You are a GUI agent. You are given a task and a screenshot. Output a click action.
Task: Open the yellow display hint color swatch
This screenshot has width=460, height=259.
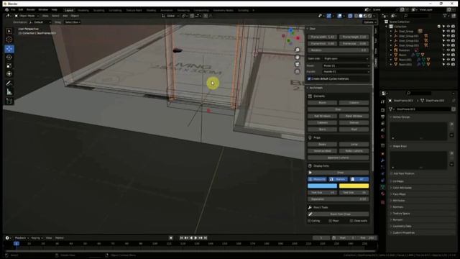click(354, 186)
